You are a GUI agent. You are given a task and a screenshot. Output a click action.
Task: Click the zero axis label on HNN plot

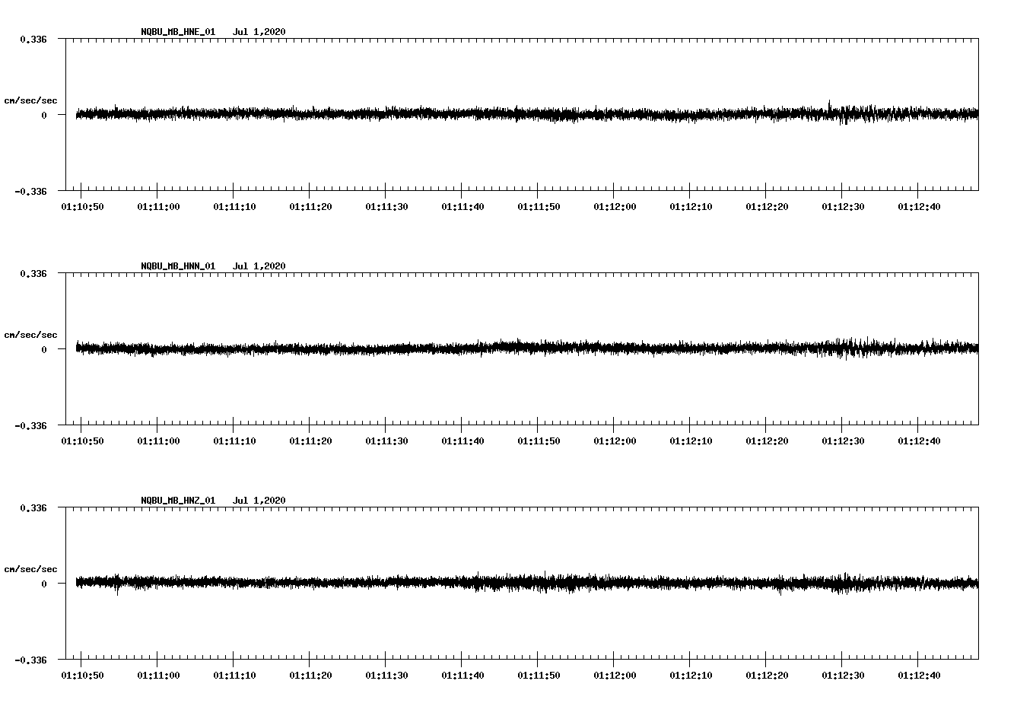[x=44, y=349]
